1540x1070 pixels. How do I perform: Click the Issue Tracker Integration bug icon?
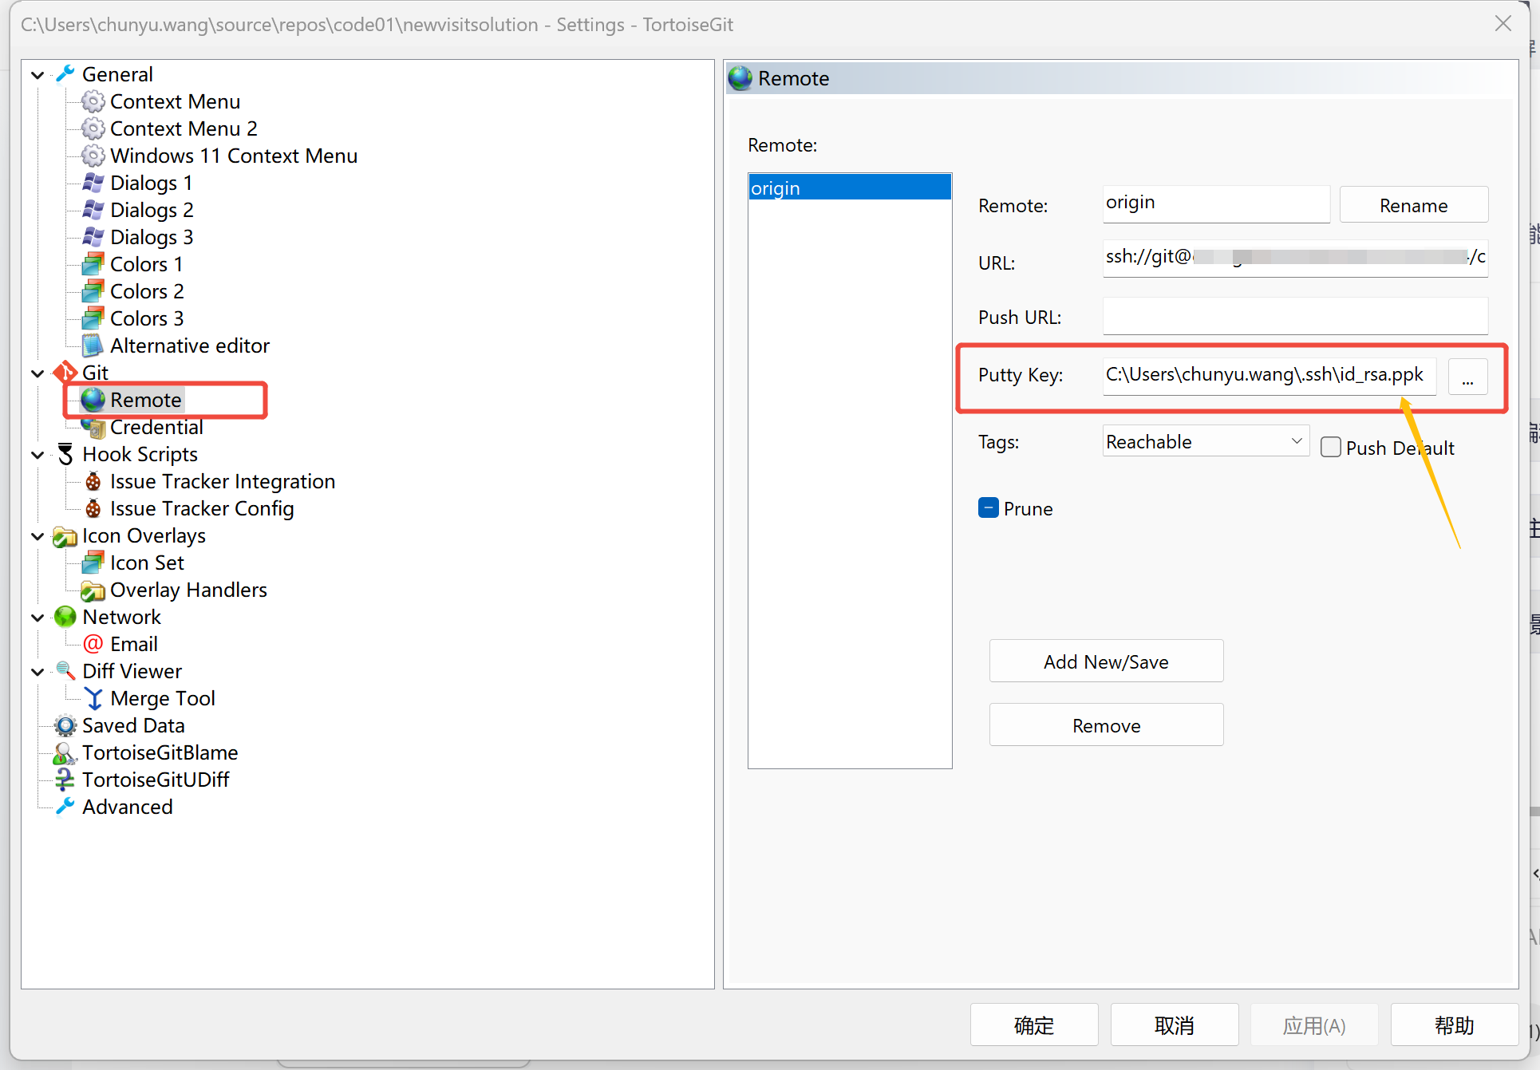[x=93, y=481]
